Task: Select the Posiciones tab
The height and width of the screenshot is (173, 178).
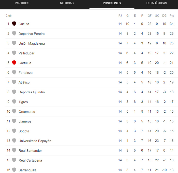Action: (x=112, y=3)
